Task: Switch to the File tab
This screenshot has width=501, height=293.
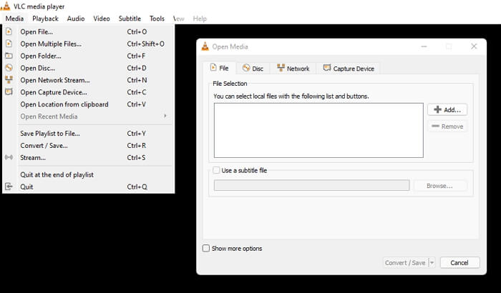Action: point(220,68)
